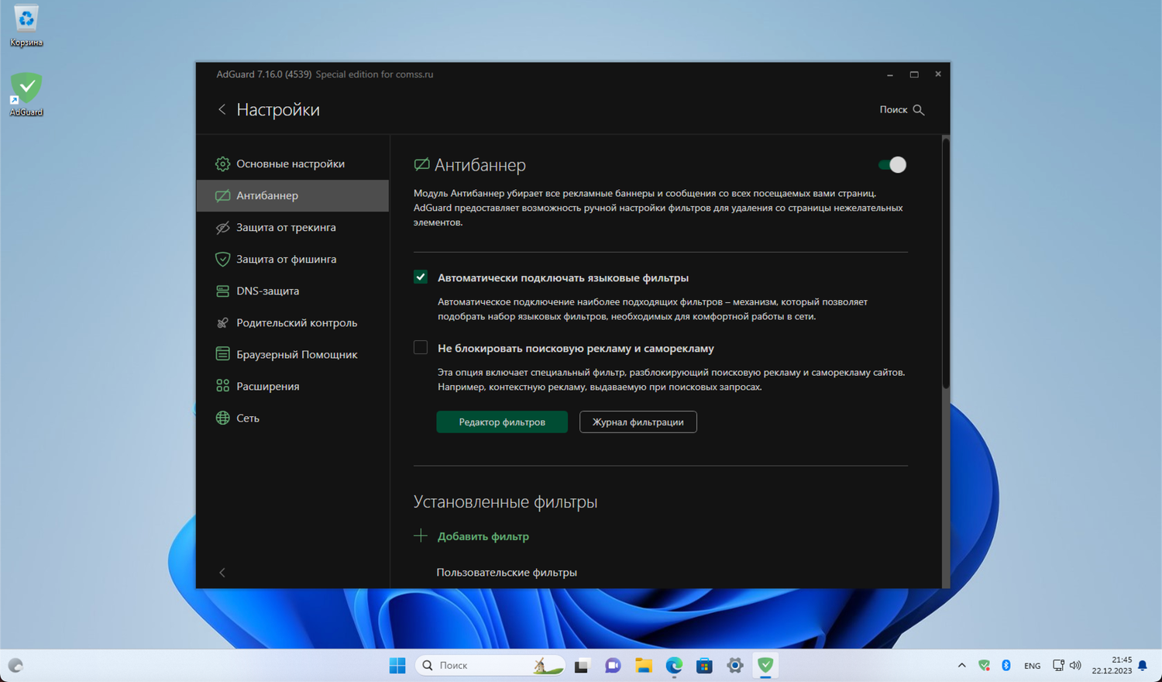Collapse the settings sidebar with bottom chevron
Image resolution: width=1162 pixels, height=682 pixels.
pyautogui.click(x=222, y=573)
